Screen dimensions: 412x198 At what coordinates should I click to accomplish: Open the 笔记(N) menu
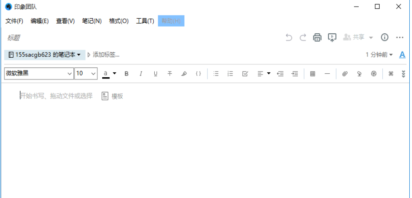[92, 21]
